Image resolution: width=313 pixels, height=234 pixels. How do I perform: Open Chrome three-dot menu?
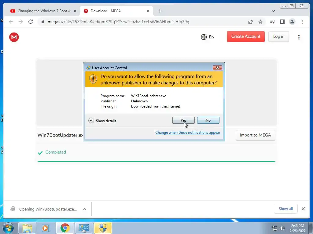tap(302, 22)
